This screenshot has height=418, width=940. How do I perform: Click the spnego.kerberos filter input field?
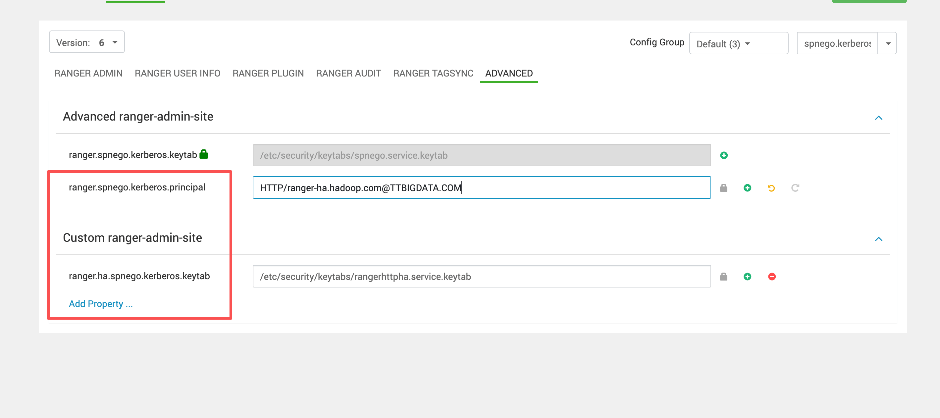[x=837, y=44]
